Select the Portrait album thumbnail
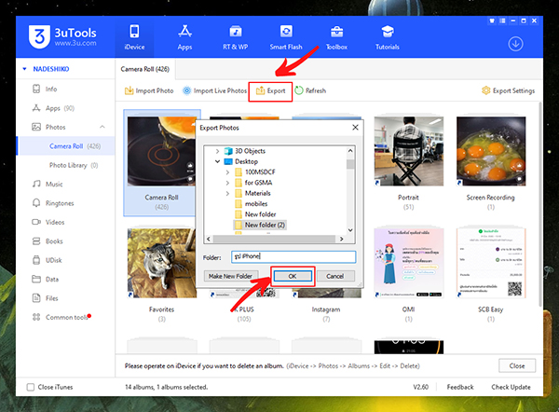559x412 pixels. click(x=409, y=151)
